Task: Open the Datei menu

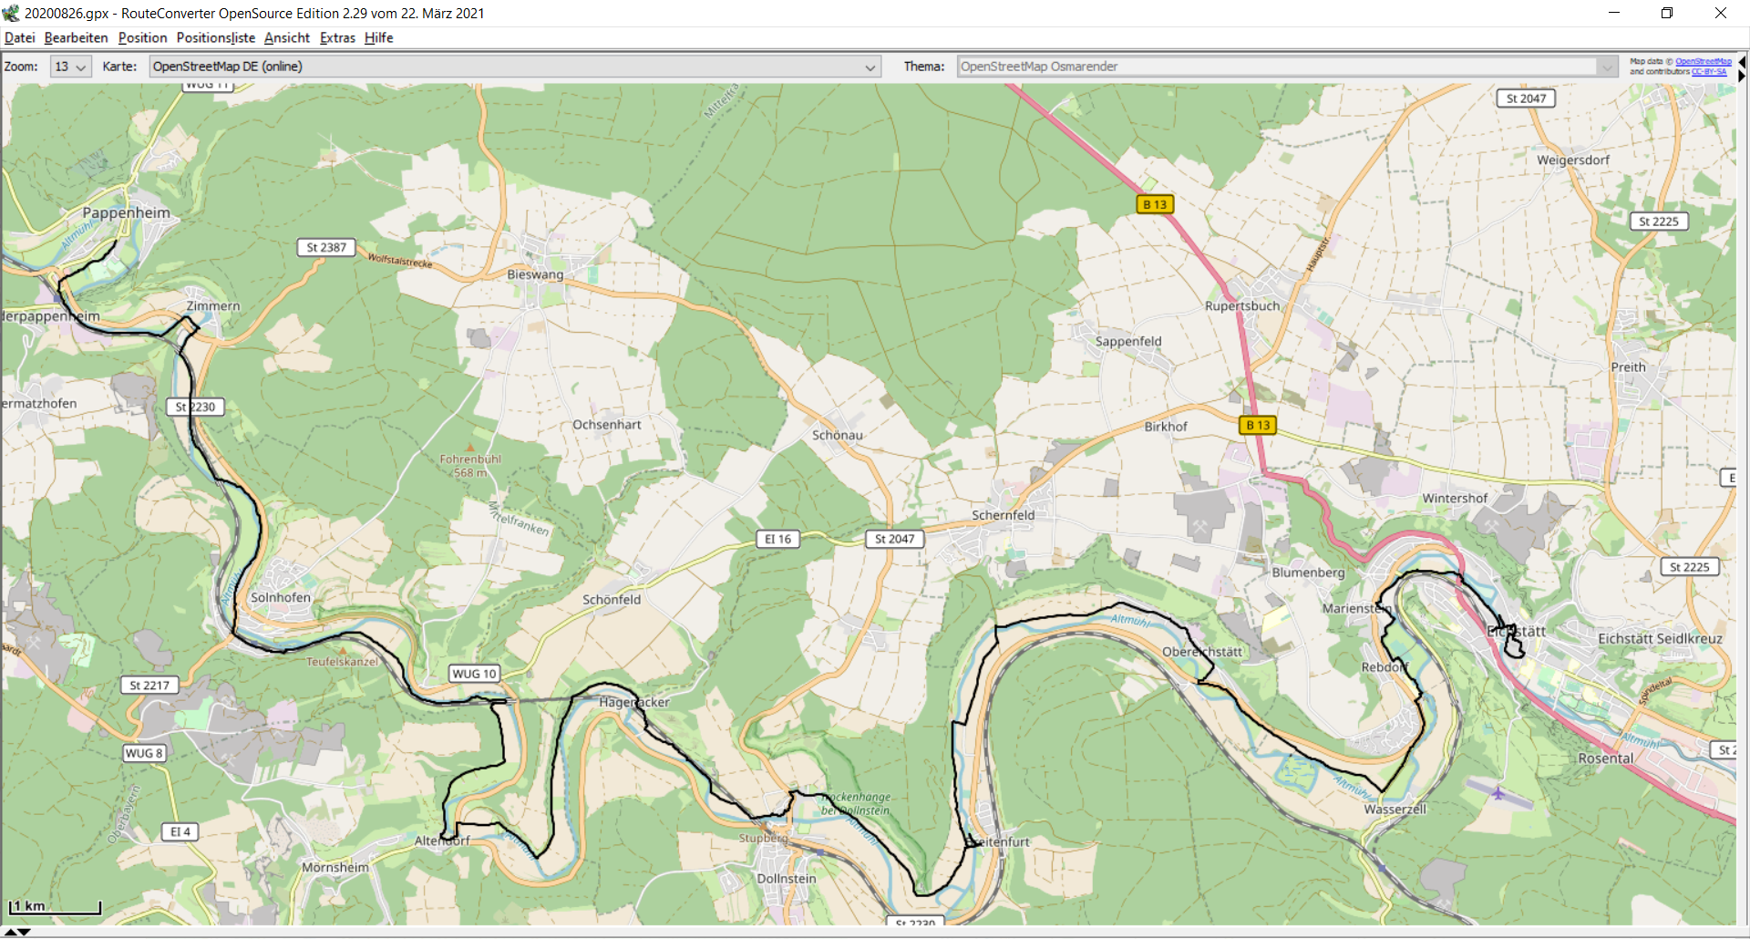Action: (19, 37)
